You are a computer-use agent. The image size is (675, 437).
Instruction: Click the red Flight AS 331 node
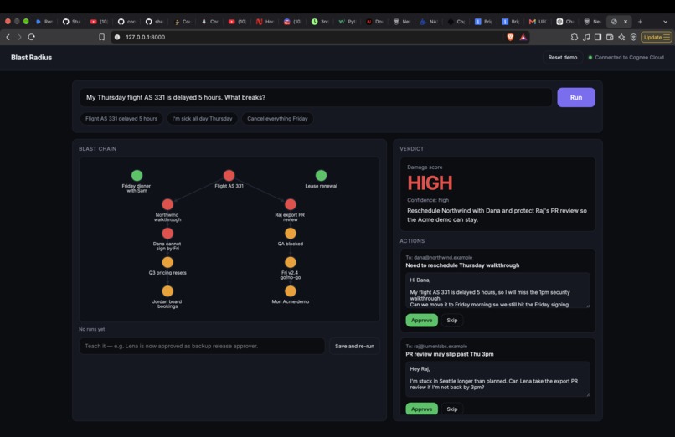pyautogui.click(x=229, y=176)
